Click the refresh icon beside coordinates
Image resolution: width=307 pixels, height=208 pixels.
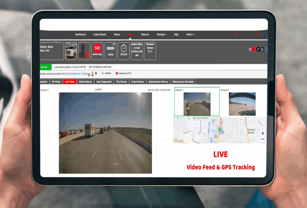coord(89,74)
